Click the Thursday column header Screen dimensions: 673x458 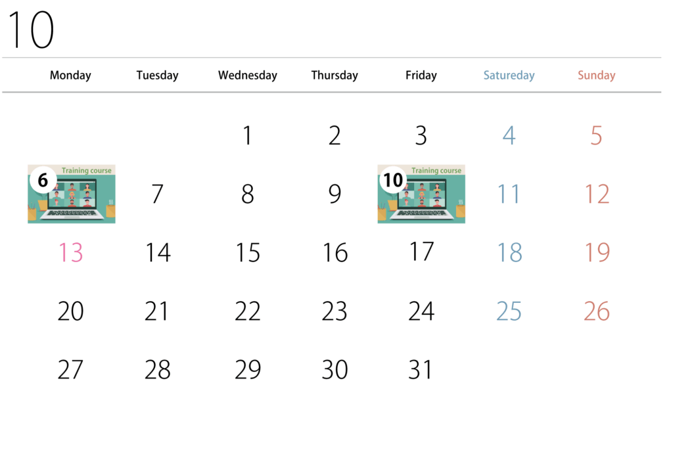(335, 75)
